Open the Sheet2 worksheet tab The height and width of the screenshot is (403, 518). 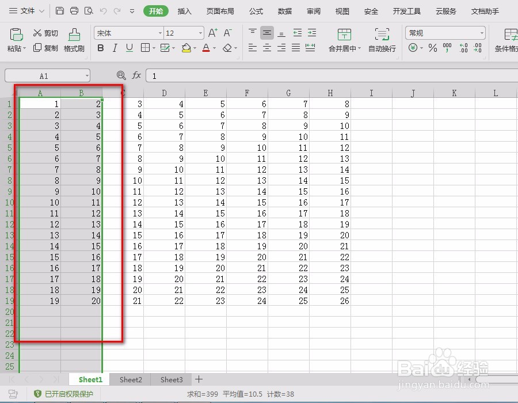[x=131, y=379]
